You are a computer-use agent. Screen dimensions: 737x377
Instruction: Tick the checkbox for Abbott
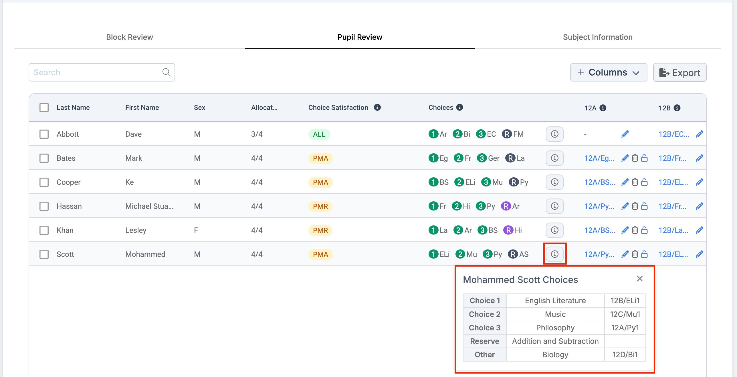click(44, 134)
